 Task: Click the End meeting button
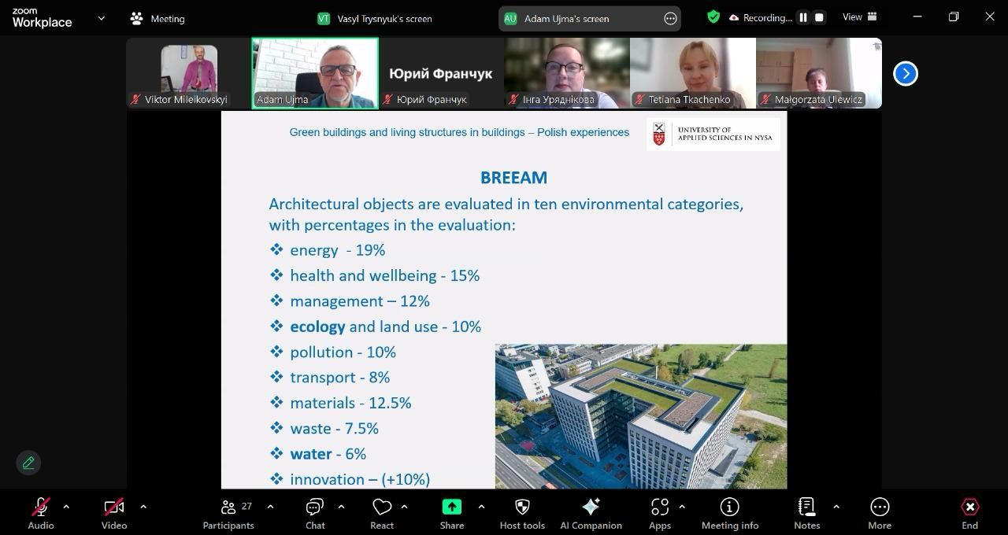coord(969,513)
